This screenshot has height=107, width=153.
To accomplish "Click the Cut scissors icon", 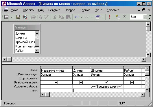I will 55,17.
